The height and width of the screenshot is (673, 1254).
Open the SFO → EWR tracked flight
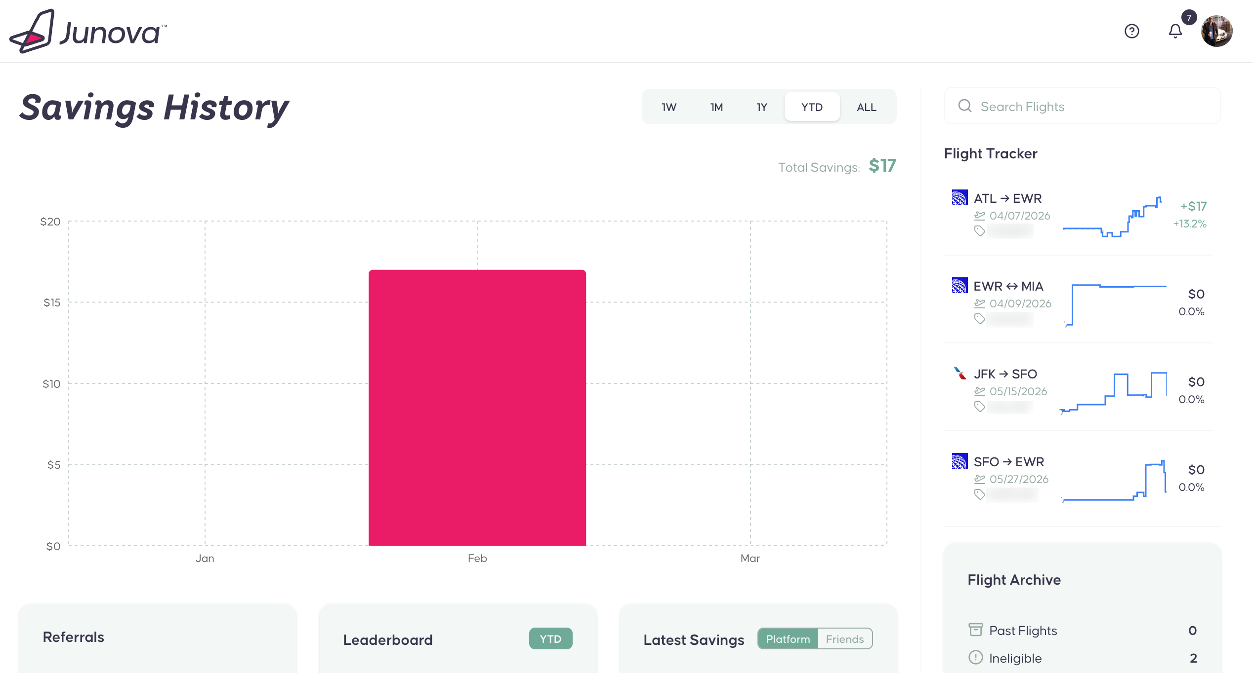coord(1008,462)
